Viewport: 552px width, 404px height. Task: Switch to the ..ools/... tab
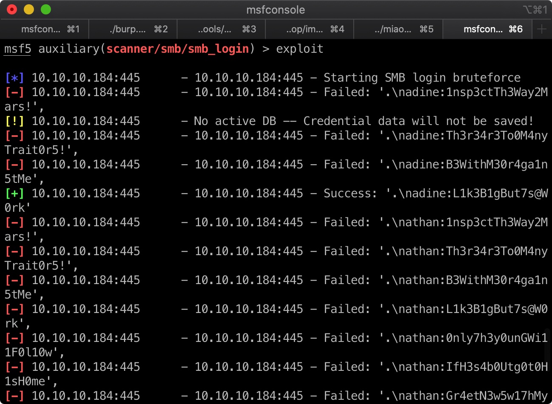click(221, 29)
